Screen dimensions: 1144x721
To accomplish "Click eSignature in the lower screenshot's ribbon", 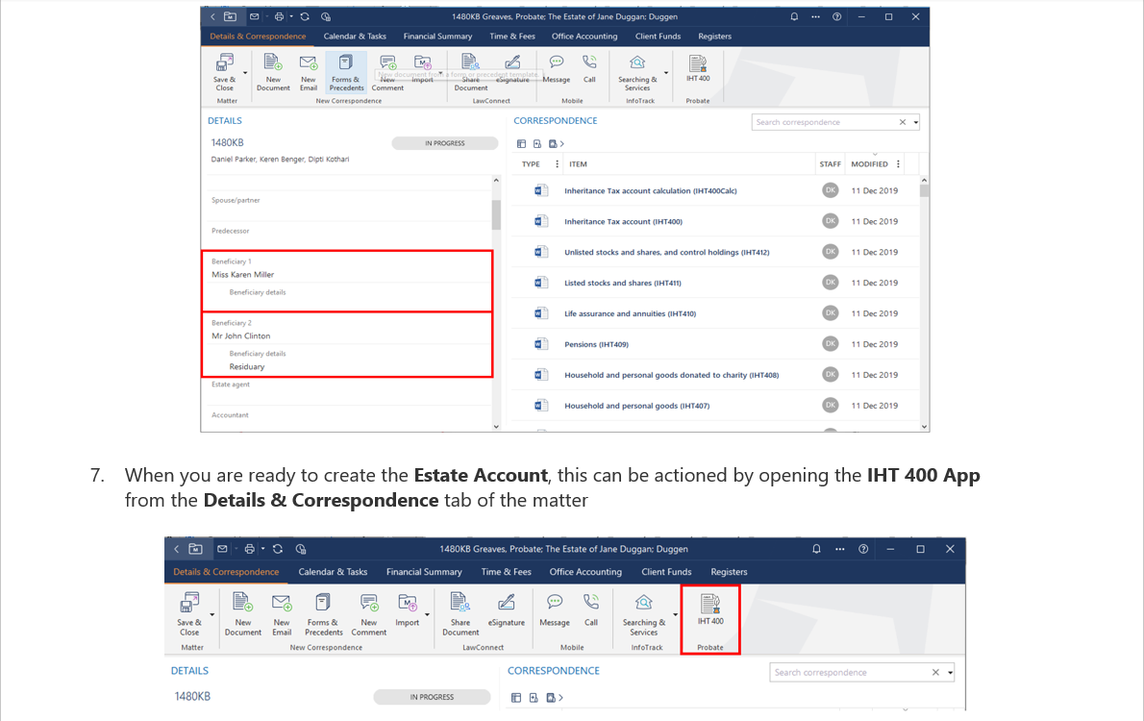I will (x=506, y=609).
